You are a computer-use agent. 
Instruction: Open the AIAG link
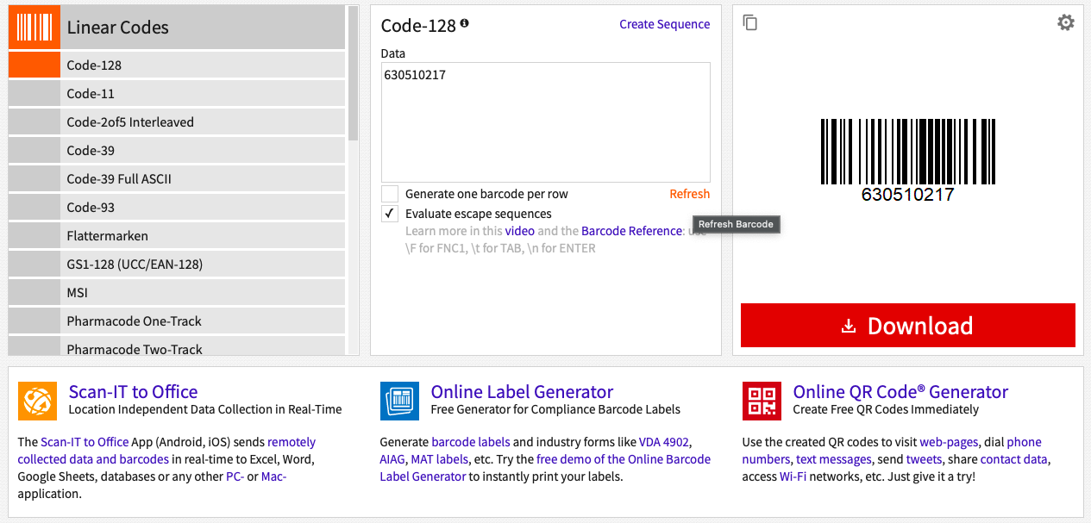click(x=392, y=459)
